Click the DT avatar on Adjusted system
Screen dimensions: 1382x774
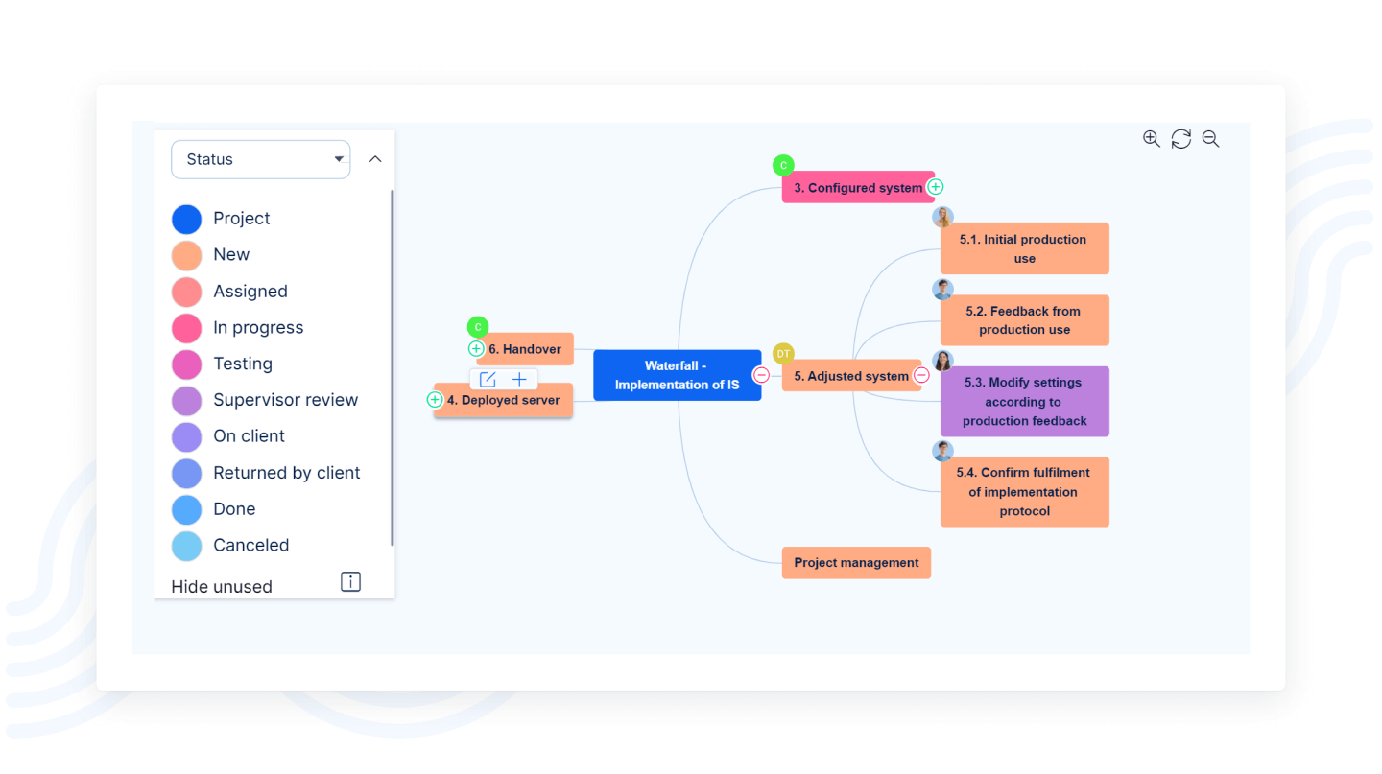tap(783, 354)
